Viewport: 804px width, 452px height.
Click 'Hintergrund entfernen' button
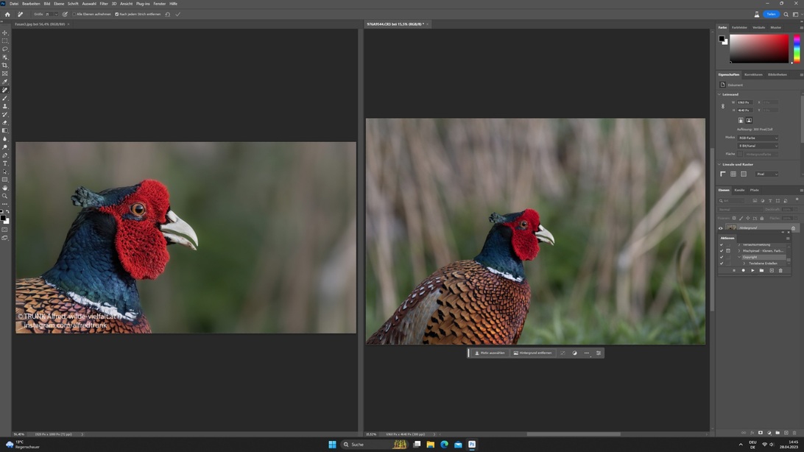tap(532, 353)
